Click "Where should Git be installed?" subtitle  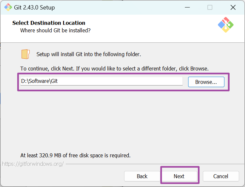(55, 30)
